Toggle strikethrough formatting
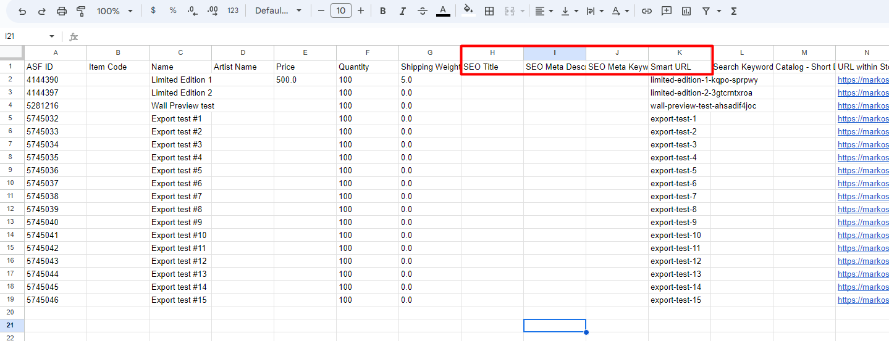Viewport: 889px width, 341px height. pos(423,11)
